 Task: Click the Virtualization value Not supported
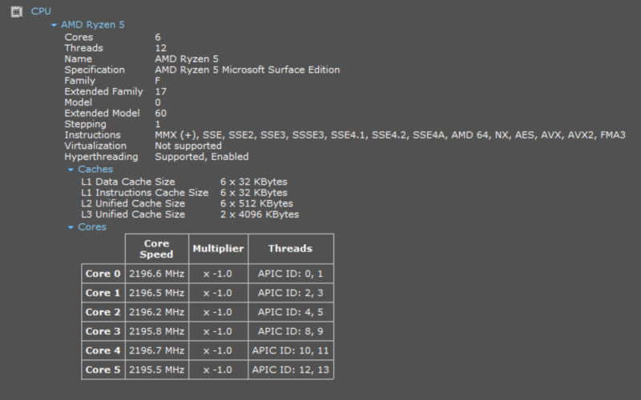[188, 146]
